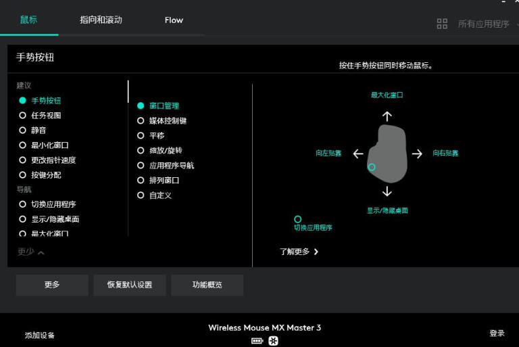Choose the 媒体控制键 gesture mode

141,121
